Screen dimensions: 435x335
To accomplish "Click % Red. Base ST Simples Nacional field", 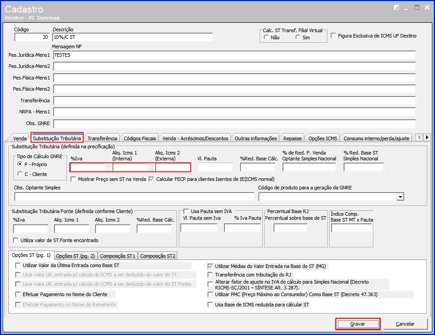I will coord(364,167).
